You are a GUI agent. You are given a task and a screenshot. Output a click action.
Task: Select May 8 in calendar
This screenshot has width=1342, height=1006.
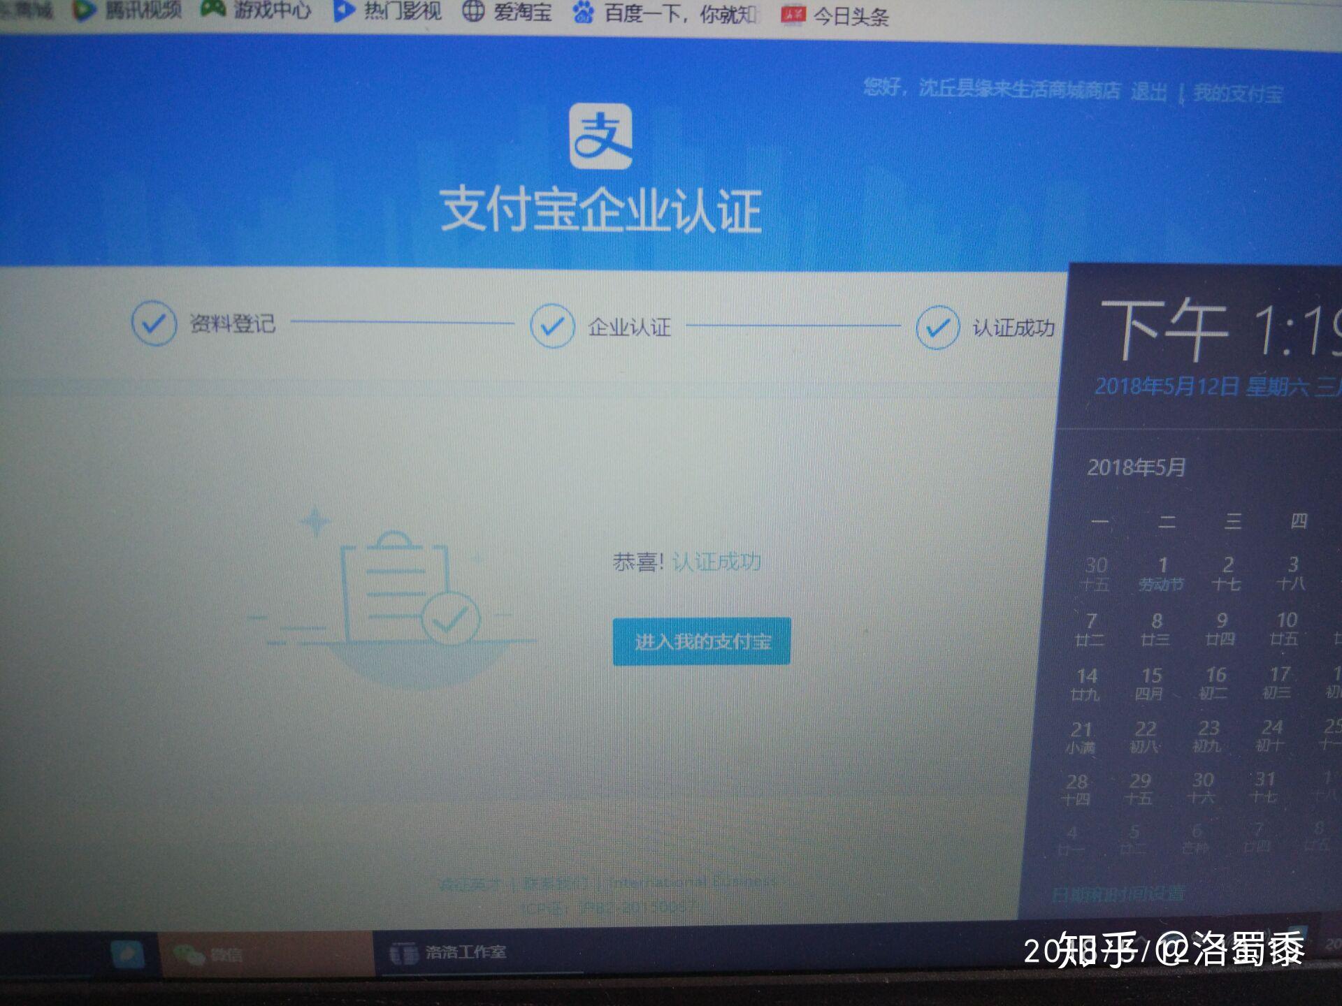click(1155, 629)
